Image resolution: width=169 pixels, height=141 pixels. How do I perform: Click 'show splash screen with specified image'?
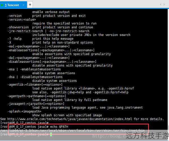point(67,115)
